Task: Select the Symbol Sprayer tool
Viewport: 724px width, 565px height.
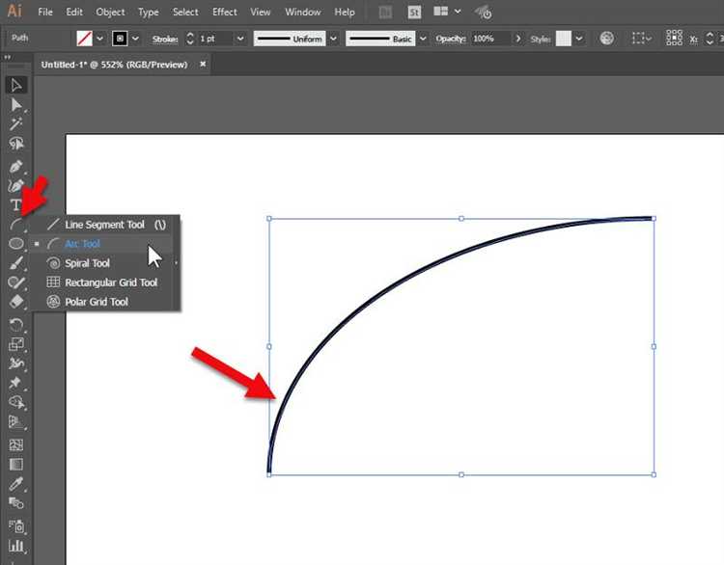Action: (16, 525)
